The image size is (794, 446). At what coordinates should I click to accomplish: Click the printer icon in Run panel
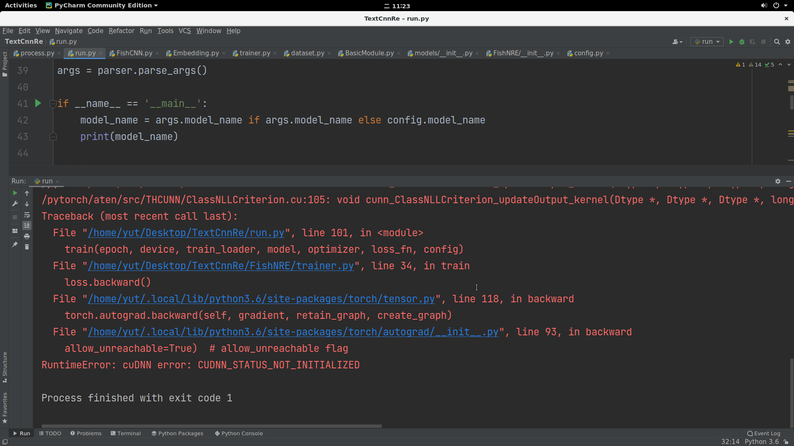point(27,236)
